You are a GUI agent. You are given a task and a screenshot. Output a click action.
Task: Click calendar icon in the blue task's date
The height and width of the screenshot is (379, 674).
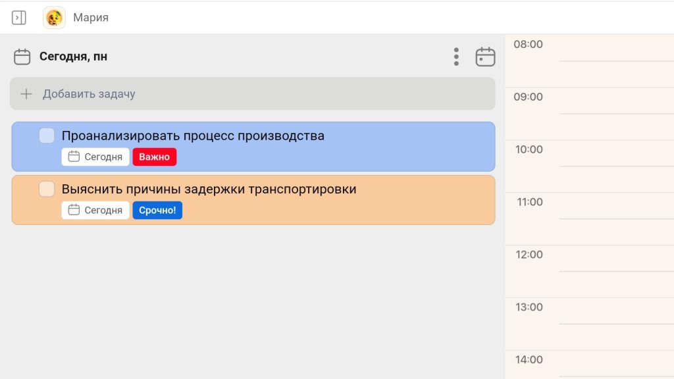click(74, 157)
